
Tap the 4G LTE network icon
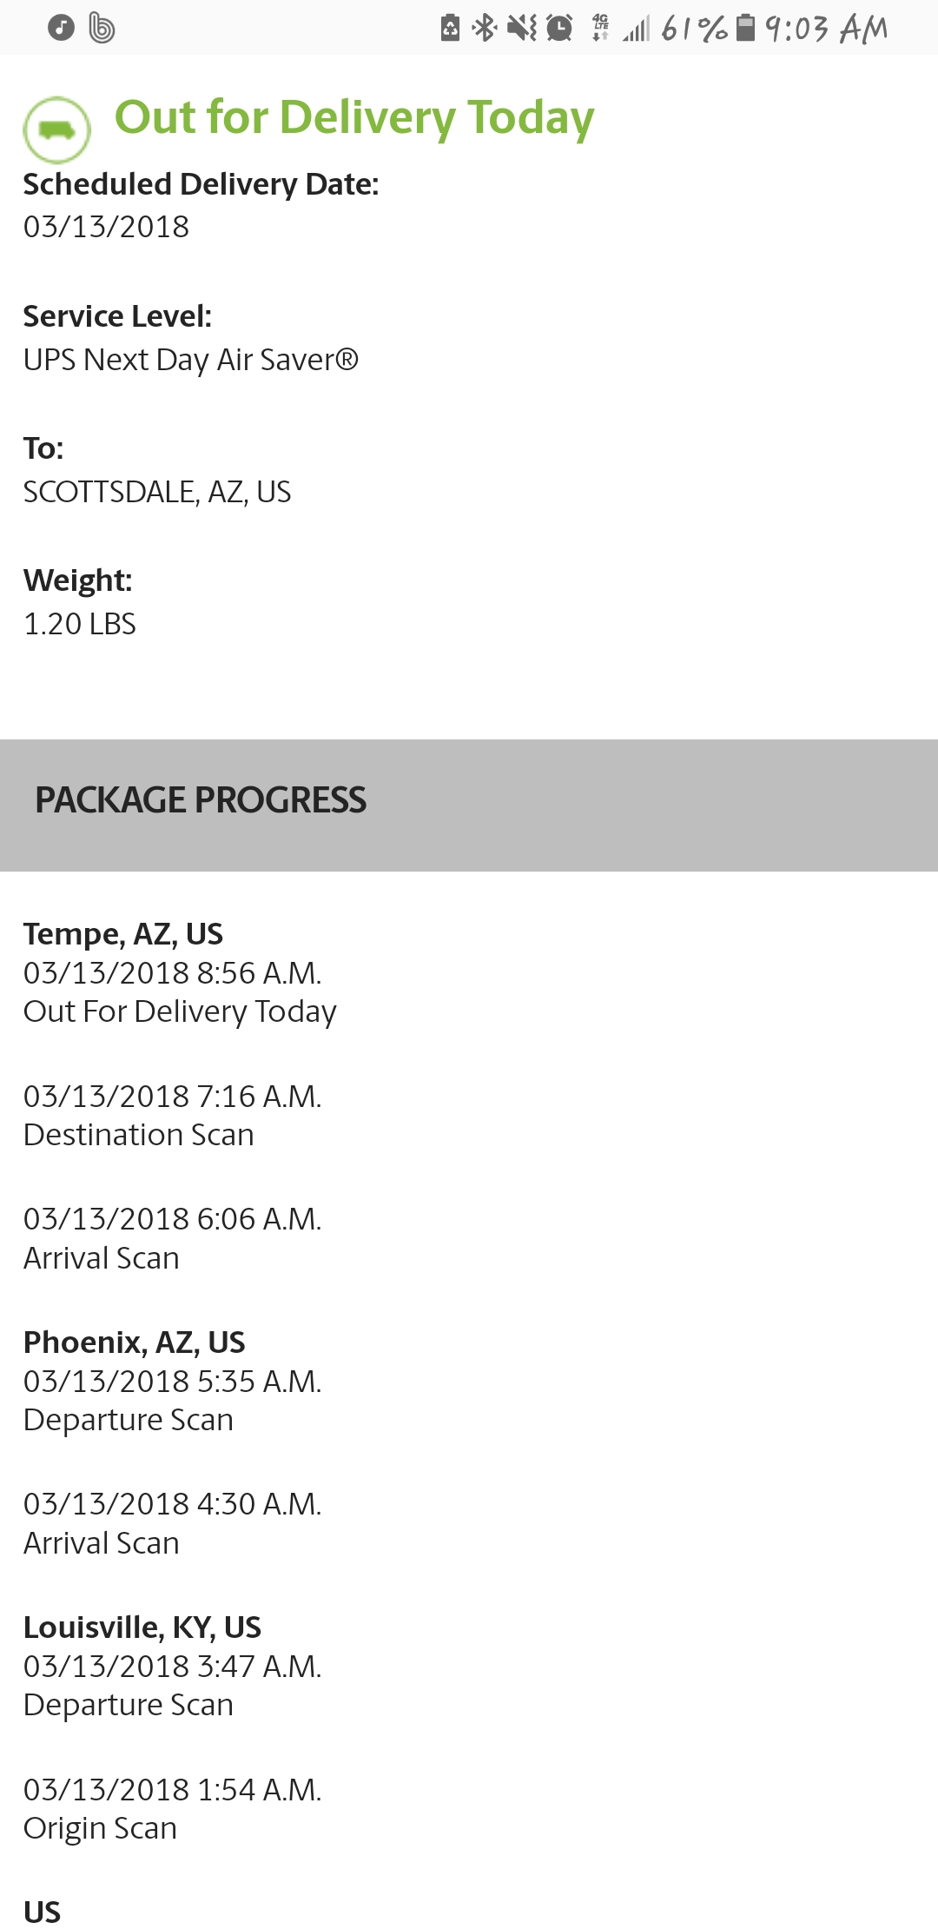pyautogui.click(x=600, y=28)
